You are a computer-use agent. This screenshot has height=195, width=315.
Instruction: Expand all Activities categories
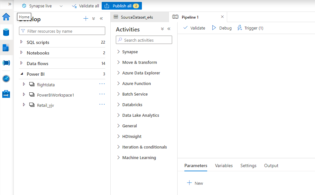pyautogui.click(x=162, y=29)
